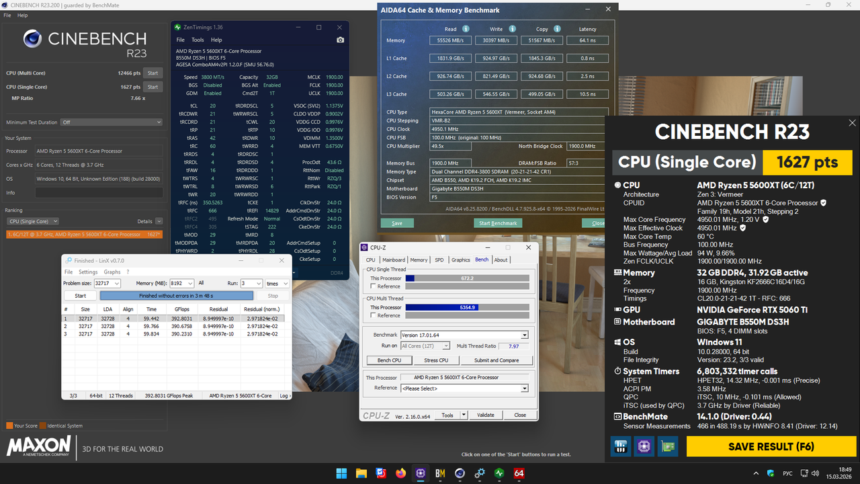
Task: Click Save Result (F6) in BenchMate
Action: click(x=770, y=447)
